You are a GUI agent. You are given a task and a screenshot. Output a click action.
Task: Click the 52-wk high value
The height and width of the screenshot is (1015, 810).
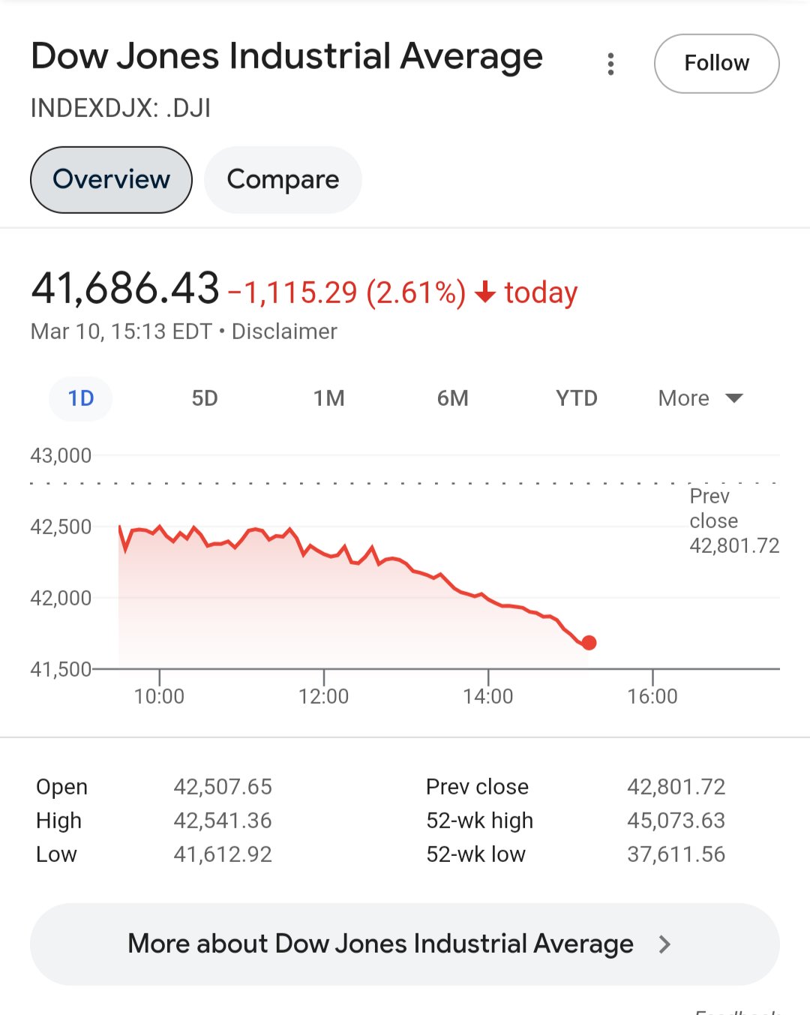coord(676,821)
